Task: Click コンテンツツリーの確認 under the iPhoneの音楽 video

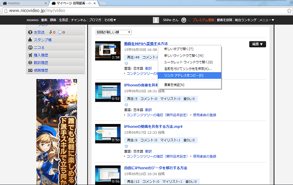Action: coord(157,115)
